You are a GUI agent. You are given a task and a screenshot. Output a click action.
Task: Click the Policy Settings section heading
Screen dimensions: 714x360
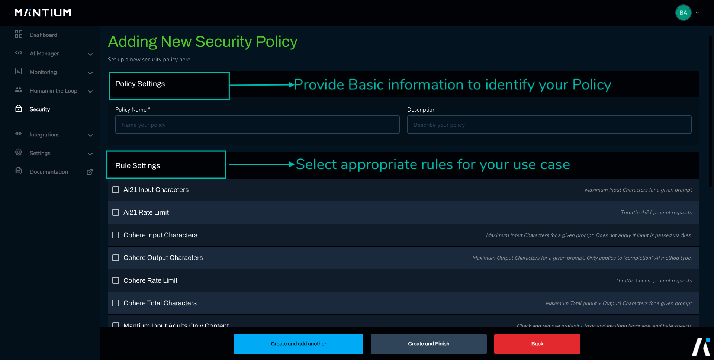tap(140, 84)
